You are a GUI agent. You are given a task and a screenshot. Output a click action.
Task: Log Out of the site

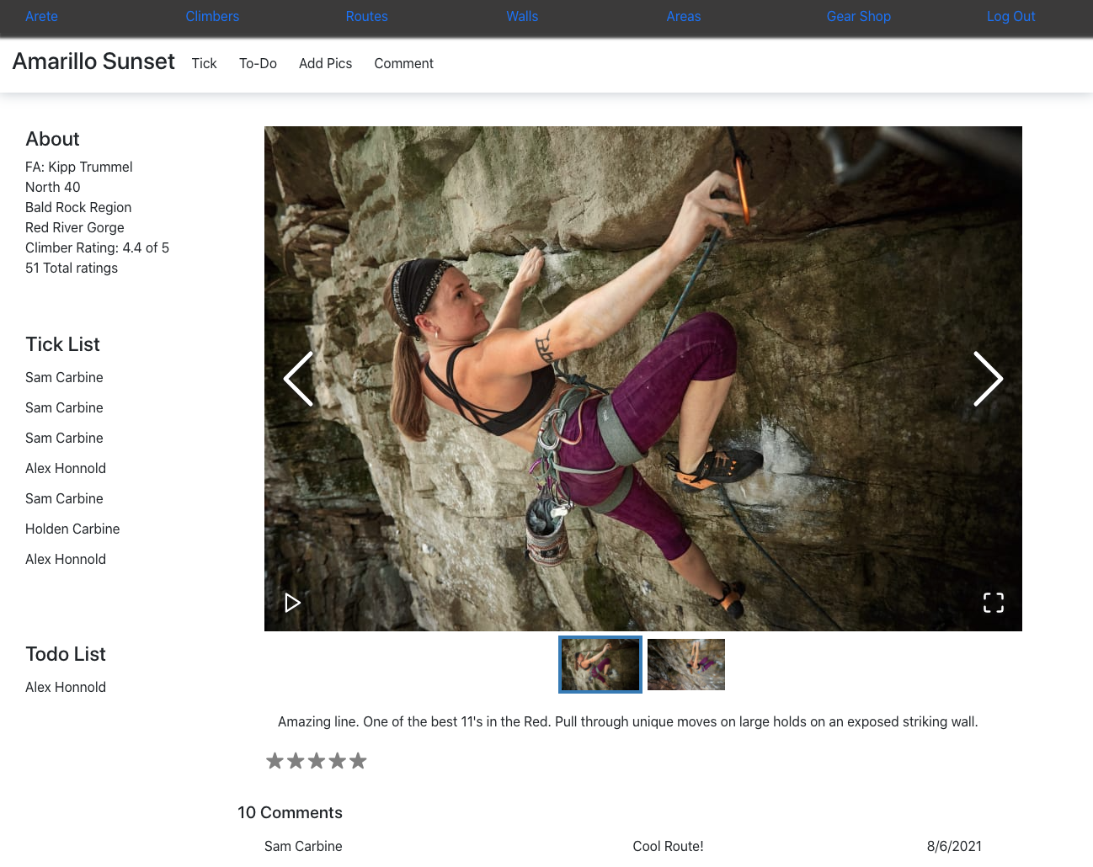[1011, 16]
